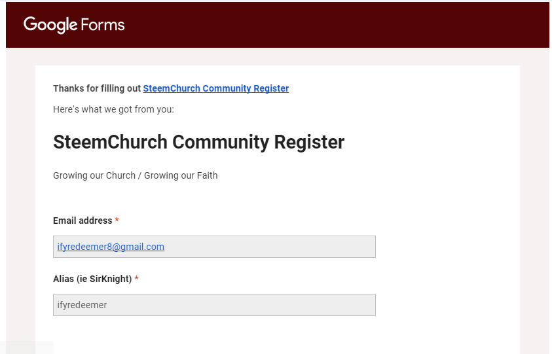This screenshot has width=552, height=354.
Task: Click the word Forms in the header
Action: pyautogui.click(x=102, y=25)
